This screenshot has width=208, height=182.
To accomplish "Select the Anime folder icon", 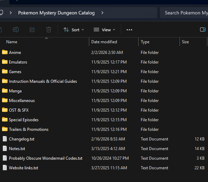I will [5, 53].
